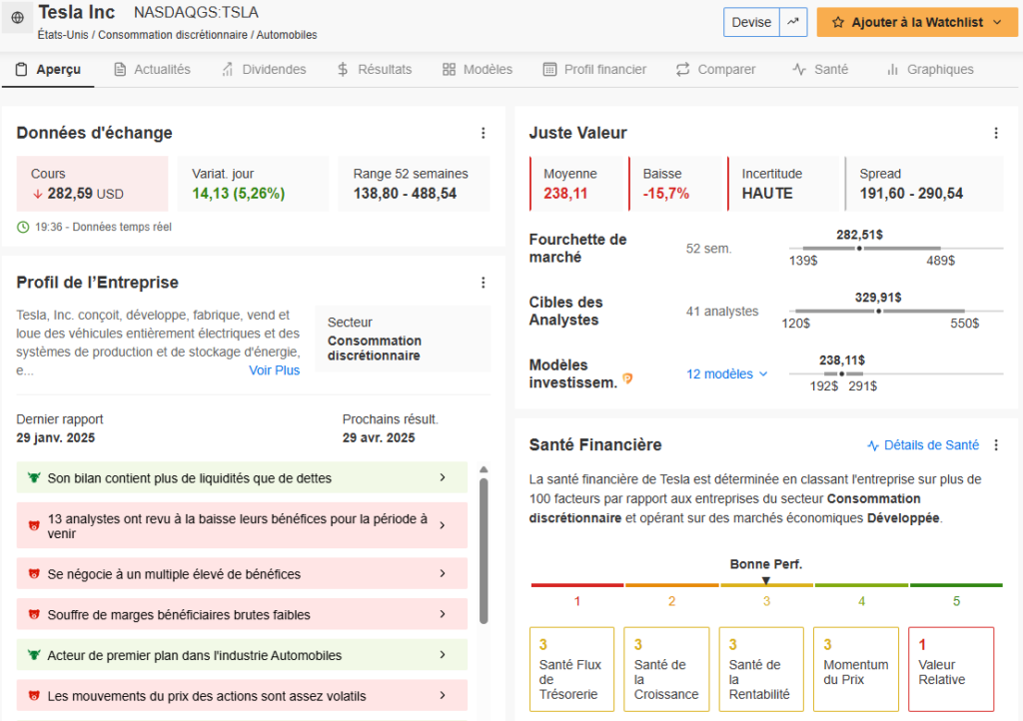The image size is (1023, 721).
Task: Expand the Ajouter à la Watchlist dropdown
Action: pyautogui.click(x=997, y=22)
